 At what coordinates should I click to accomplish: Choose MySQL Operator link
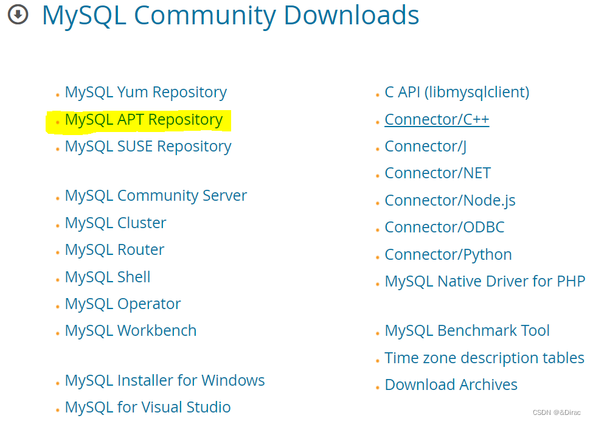pyautogui.click(x=123, y=304)
